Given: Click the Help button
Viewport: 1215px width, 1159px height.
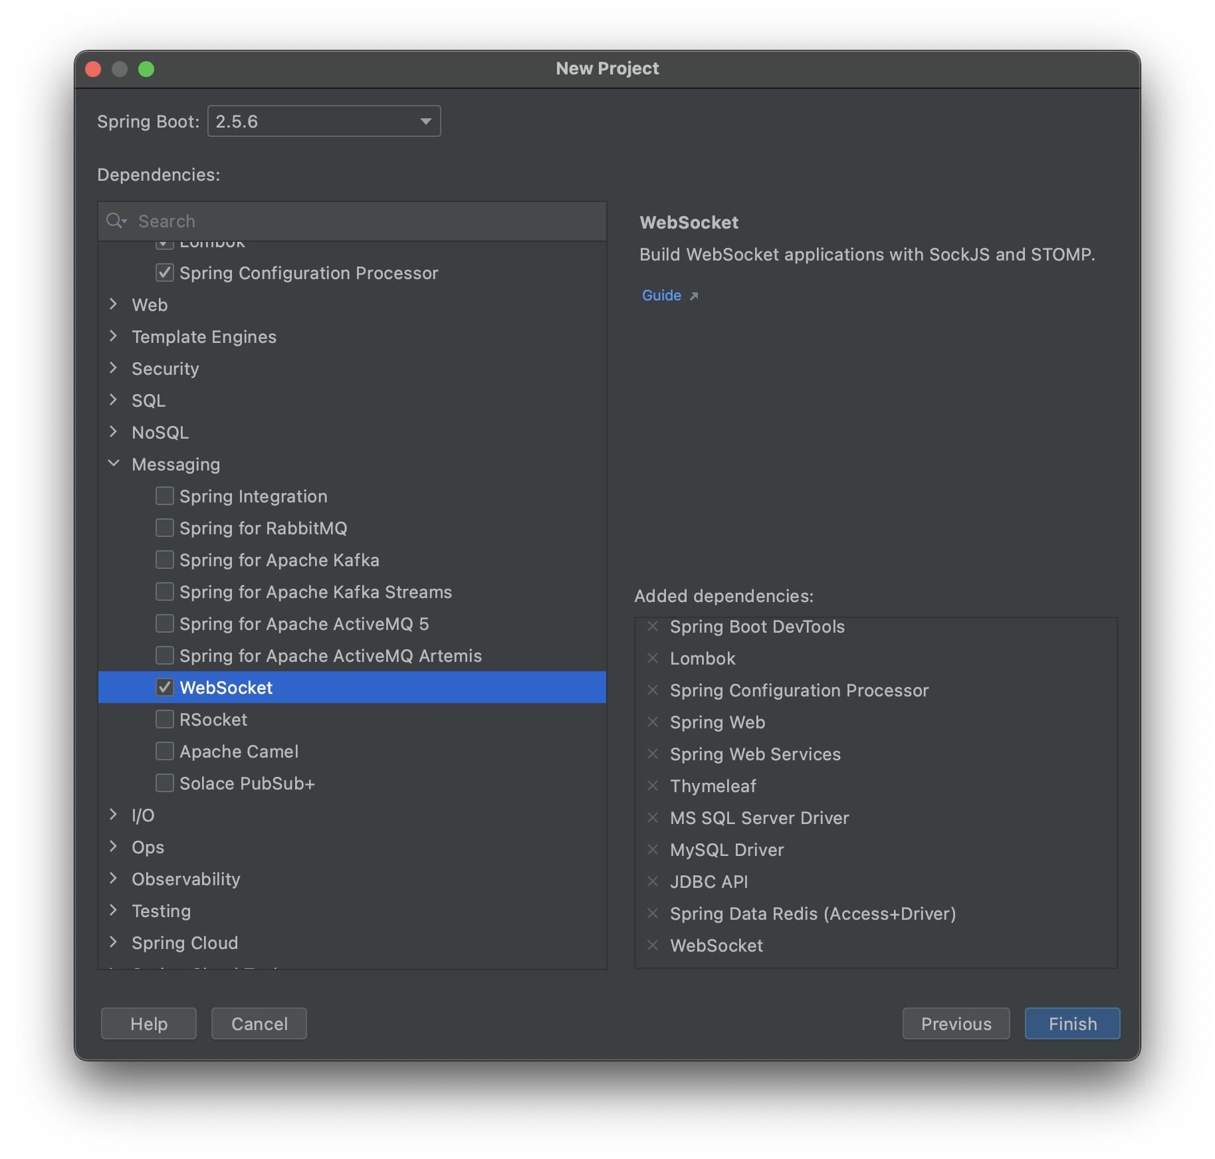Looking at the screenshot, I should (x=149, y=1023).
